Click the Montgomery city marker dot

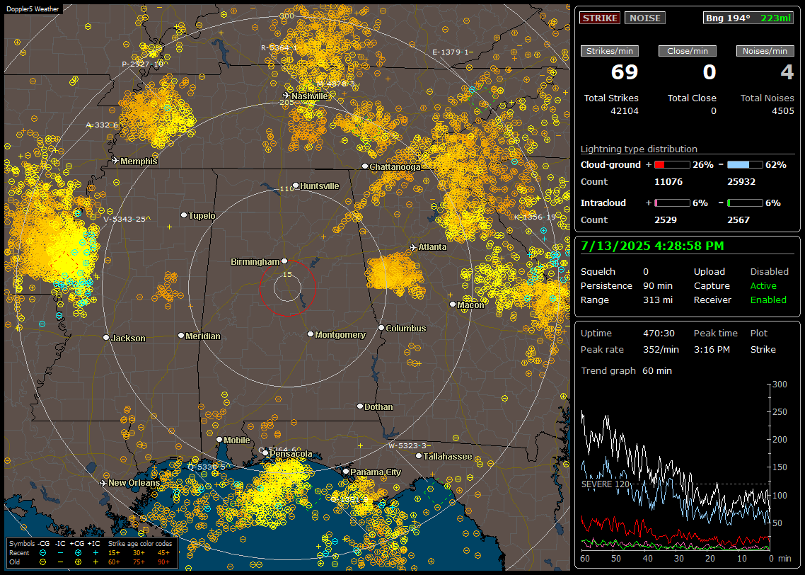click(x=311, y=334)
